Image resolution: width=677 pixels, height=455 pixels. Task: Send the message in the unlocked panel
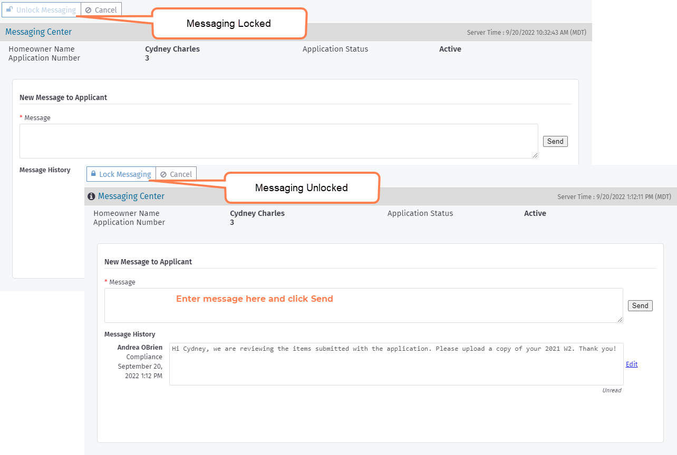[640, 305]
